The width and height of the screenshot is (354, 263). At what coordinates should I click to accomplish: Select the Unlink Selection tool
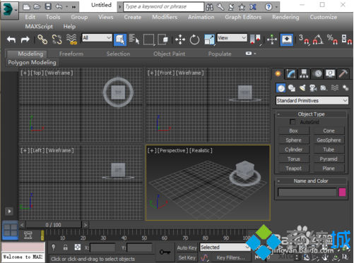(57, 39)
